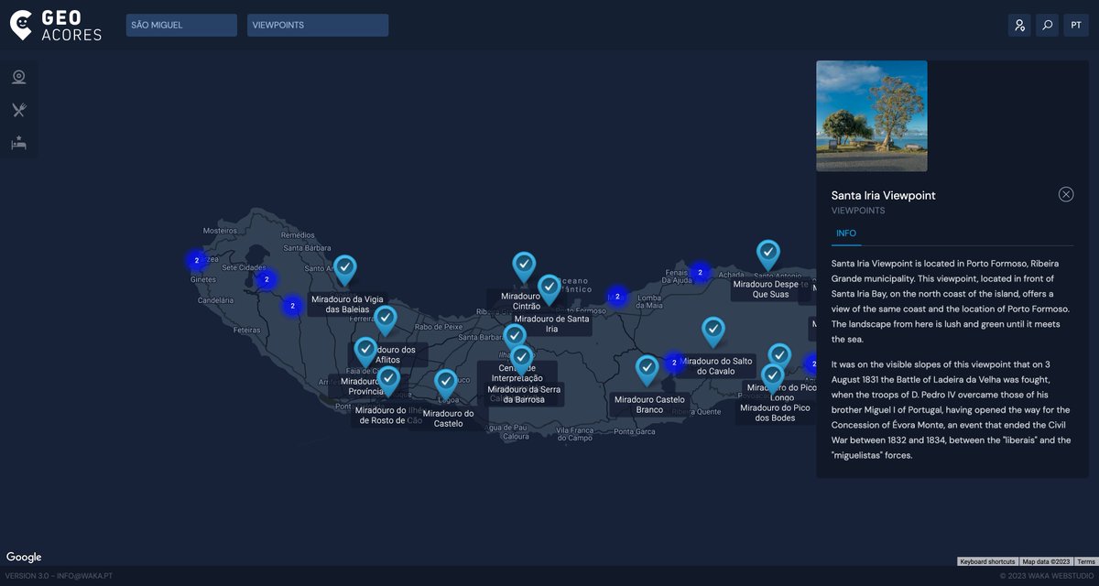This screenshot has width=1099, height=586.
Task: Click the Miradouro da Serra da Barrosa label
Action: pos(525,394)
